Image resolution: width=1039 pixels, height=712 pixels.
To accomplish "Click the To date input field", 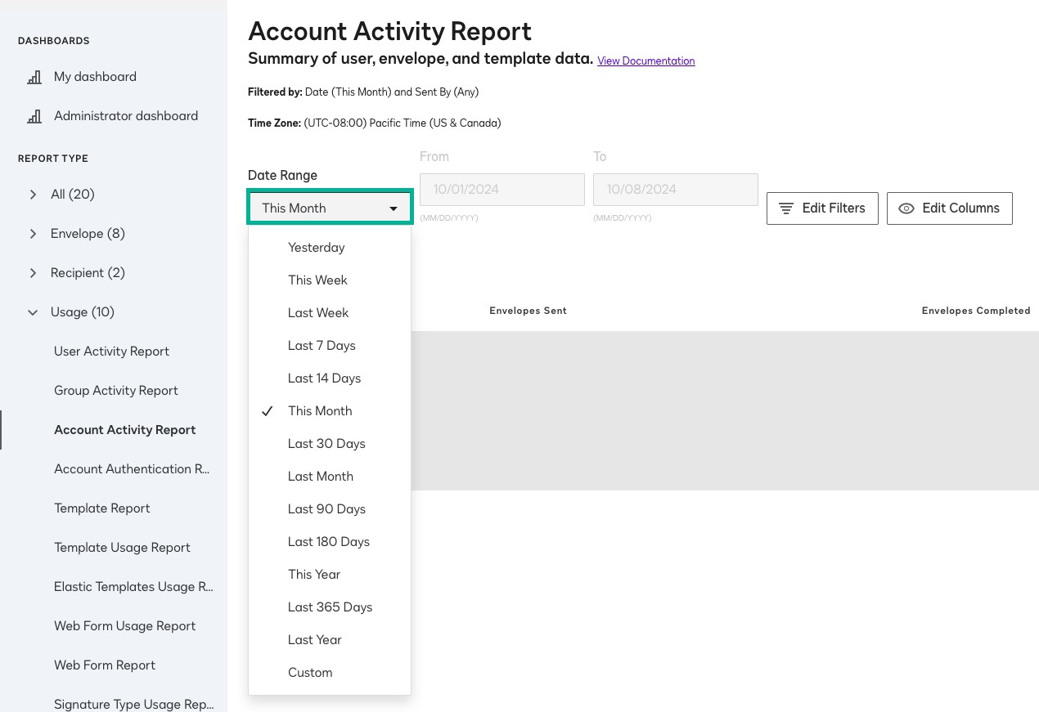I will [x=675, y=190].
